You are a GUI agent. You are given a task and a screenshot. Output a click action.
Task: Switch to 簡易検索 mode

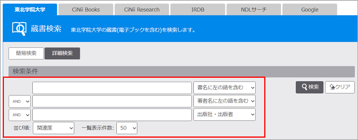pyautogui.click(x=26, y=53)
